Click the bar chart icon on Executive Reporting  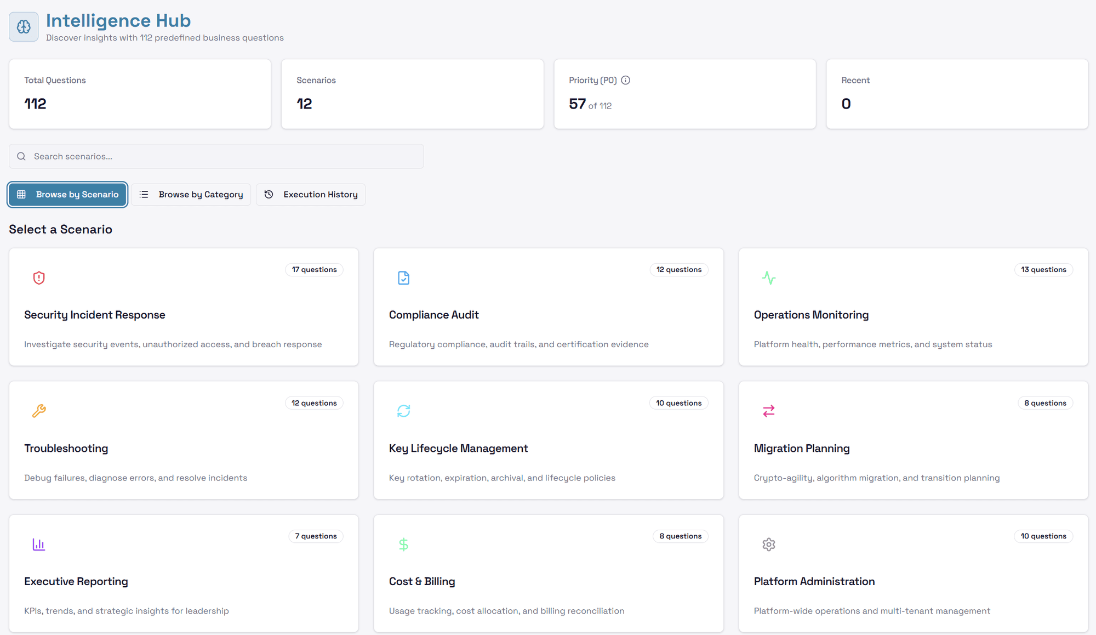pos(39,545)
